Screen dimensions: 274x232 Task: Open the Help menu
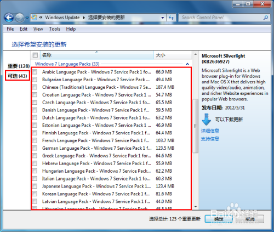point(71,29)
